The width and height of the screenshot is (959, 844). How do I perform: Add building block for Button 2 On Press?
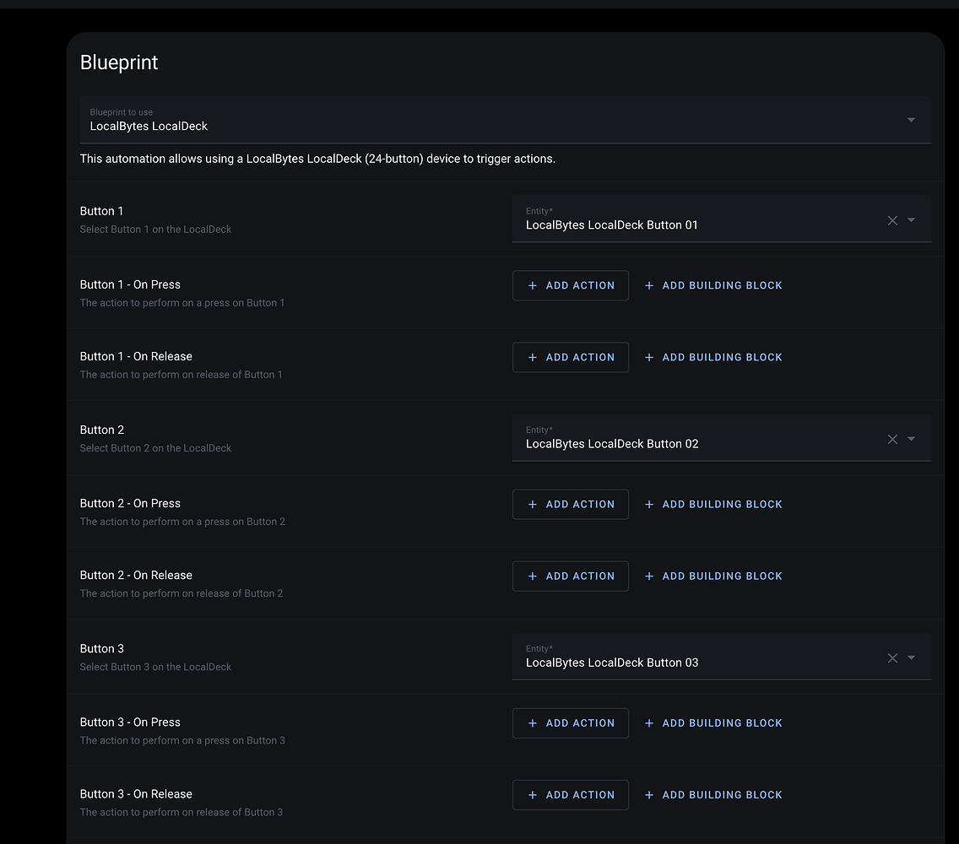coord(713,505)
